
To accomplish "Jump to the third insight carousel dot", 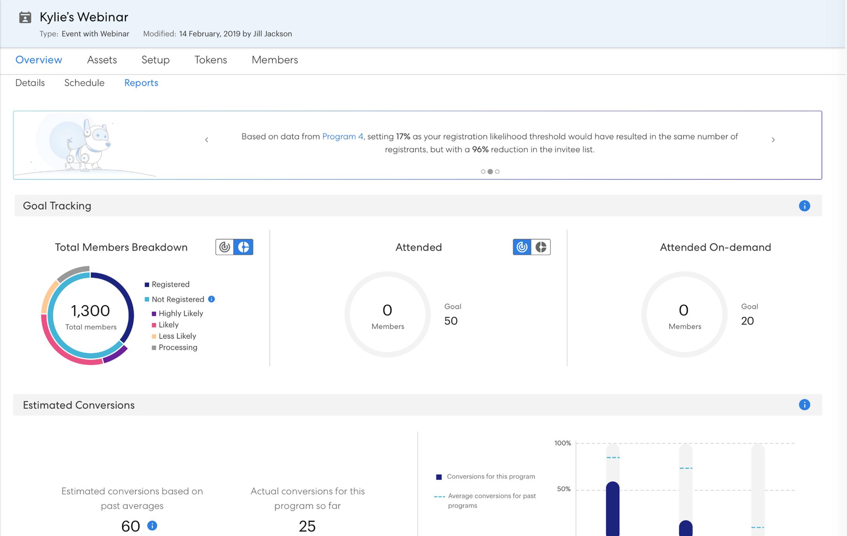I will [x=497, y=172].
